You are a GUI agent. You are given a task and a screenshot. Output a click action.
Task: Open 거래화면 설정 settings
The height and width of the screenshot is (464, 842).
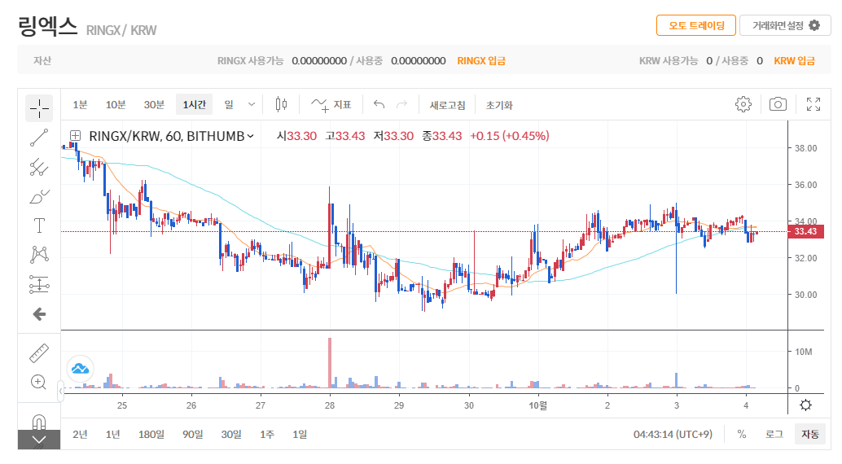click(x=785, y=25)
